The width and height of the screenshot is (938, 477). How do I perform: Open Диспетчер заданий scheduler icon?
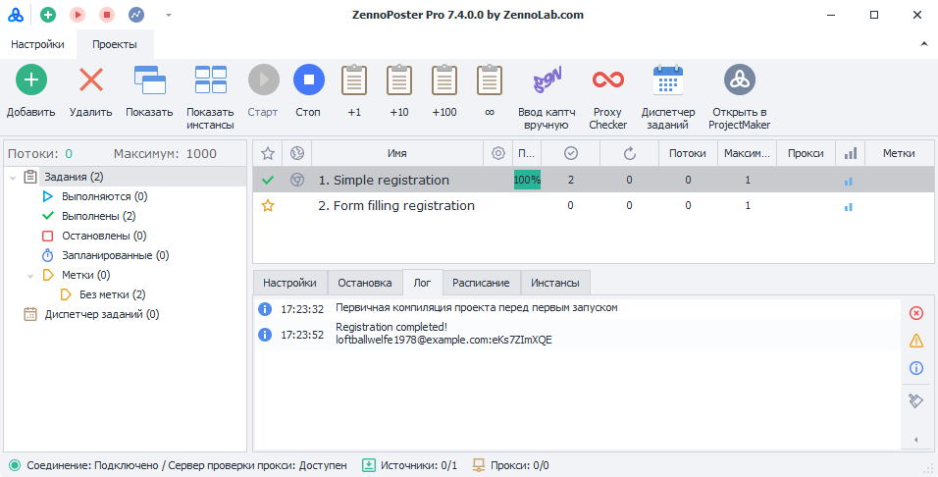[667, 79]
